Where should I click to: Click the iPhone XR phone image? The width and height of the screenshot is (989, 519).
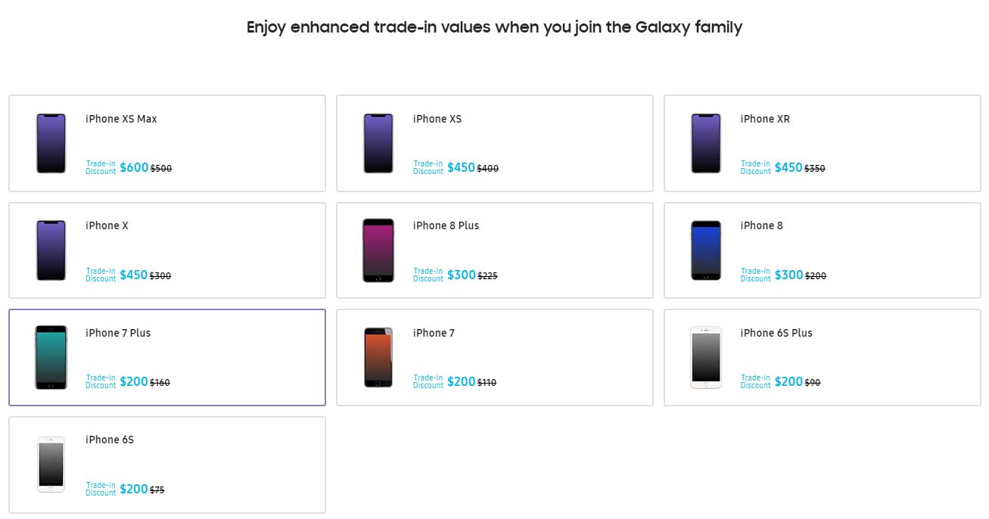[x=706, y=143]
